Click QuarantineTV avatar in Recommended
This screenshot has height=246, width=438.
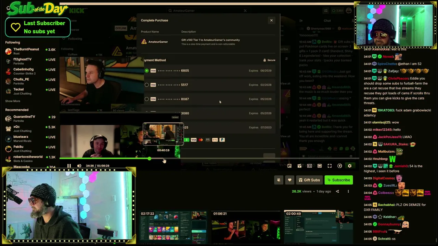point(8,119)
